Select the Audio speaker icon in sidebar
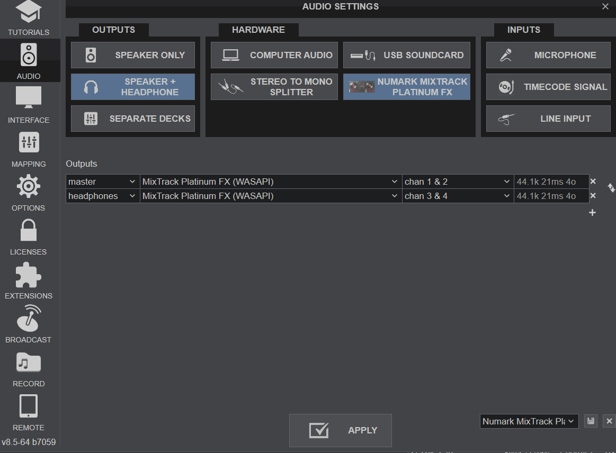 [29, 55]
